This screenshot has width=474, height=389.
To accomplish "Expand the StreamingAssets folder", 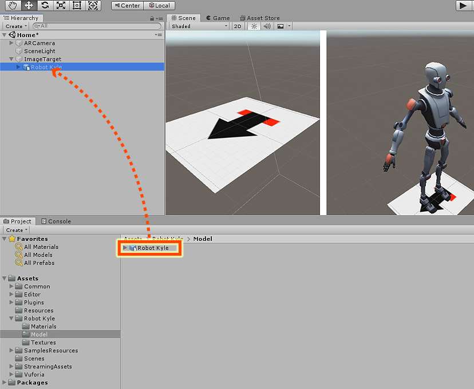I will pos(11,366).
